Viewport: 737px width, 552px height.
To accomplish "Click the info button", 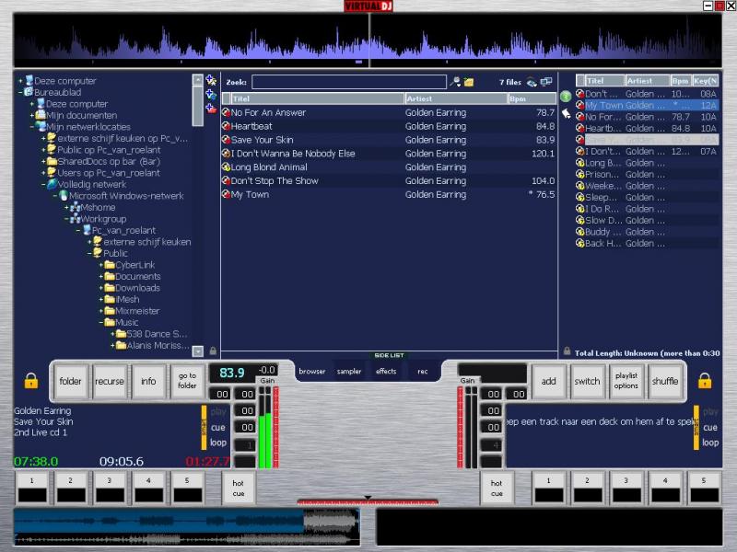I will point(148,381).
